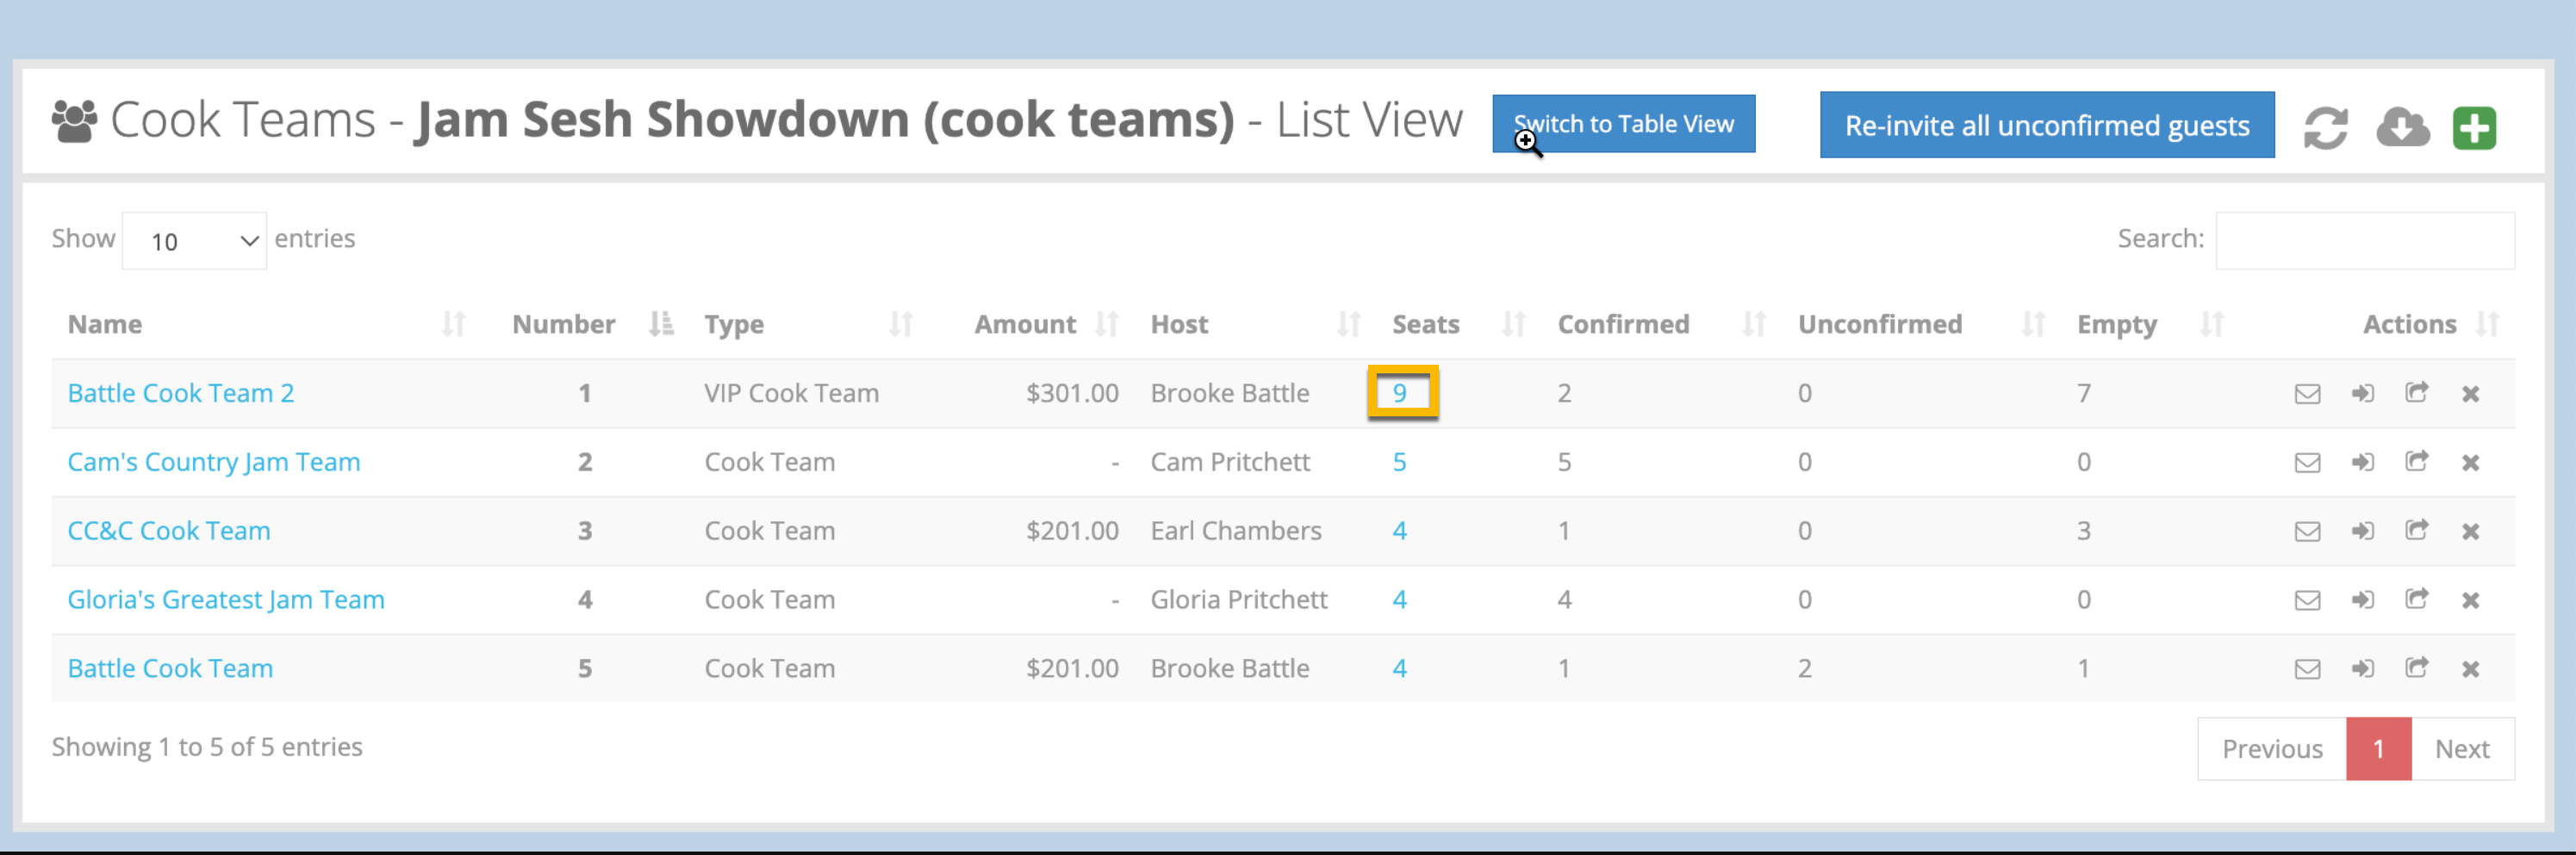Open the Show entries dropdown
Viewport: 2576px width, 855px height.
tap(194, 241)
